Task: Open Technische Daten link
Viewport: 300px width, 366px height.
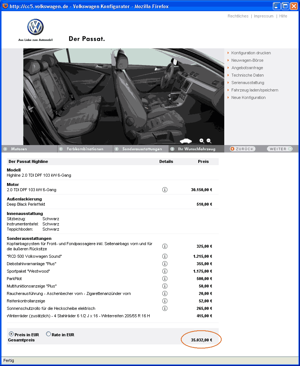Action: tap(247, 75)
